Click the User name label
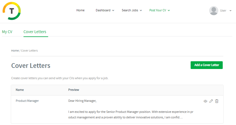The height and width of the screenshot is (125, 236). 223,10
